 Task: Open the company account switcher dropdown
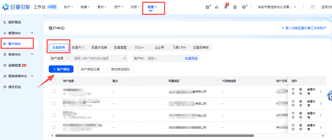(x=277, y=7)
